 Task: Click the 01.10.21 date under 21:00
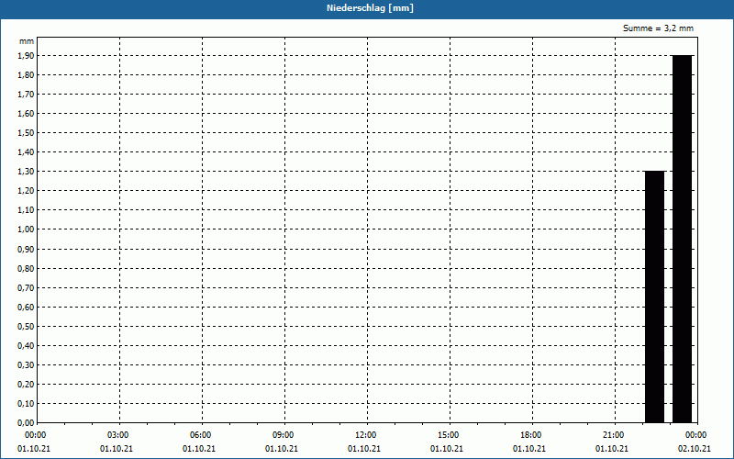pos(612,449)
